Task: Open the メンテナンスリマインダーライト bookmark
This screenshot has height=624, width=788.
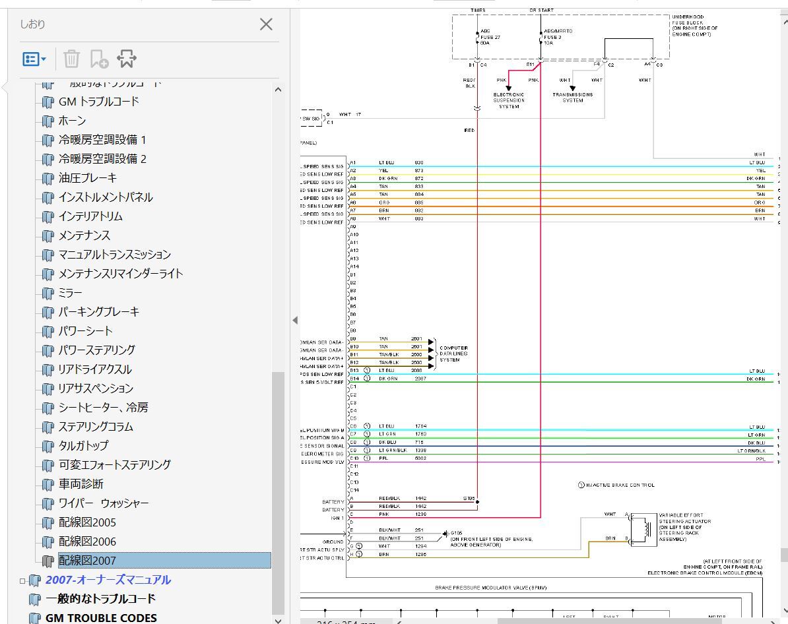Action: [121, 273]
